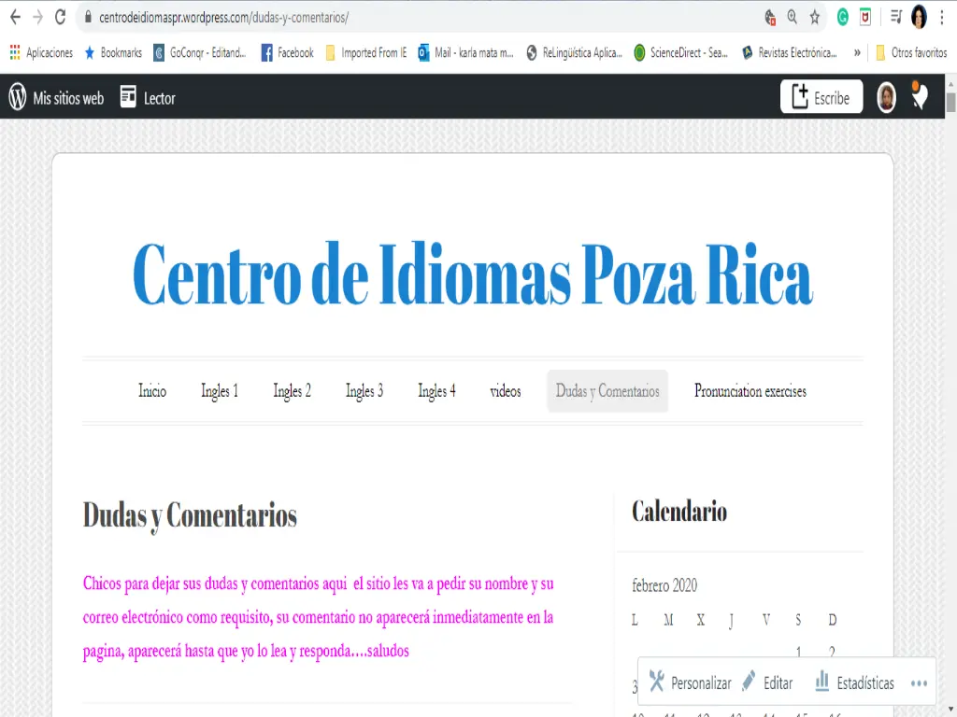Go back with the browser back arrow

(x=15, y=17)
